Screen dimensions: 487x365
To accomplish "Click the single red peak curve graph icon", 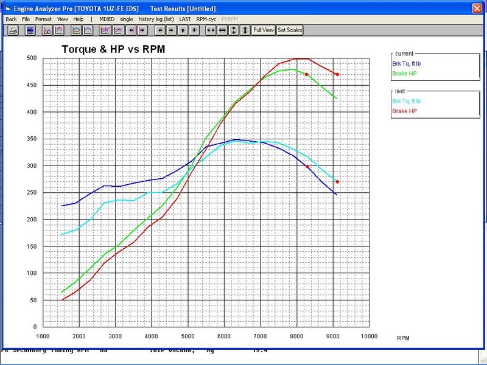I will (58, 30).
